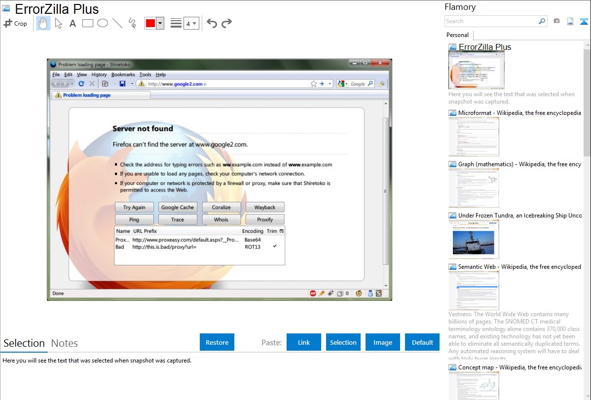Redo the last annotation
The image size is (591, 400).
[x=226, y=23]
